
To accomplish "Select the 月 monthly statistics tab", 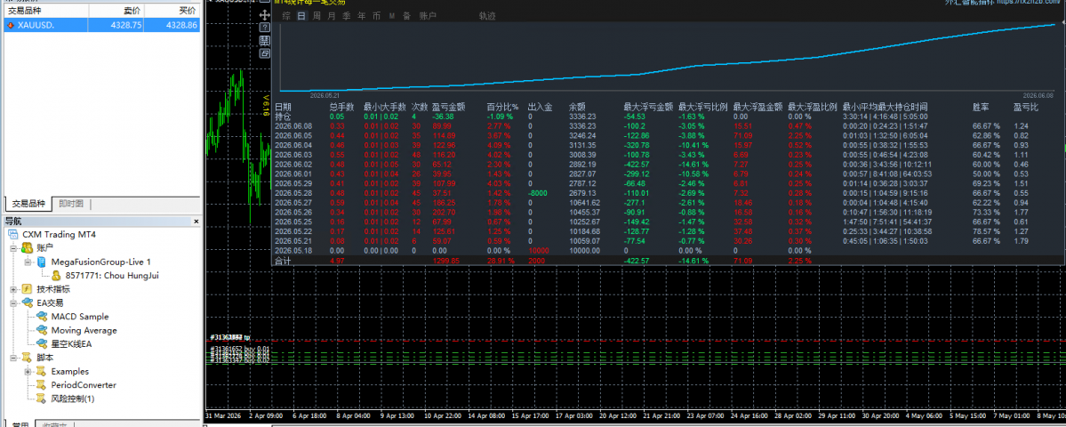I will tap(332, 16).
